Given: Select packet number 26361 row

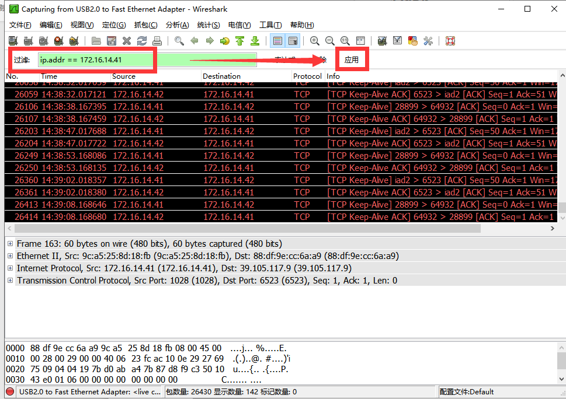Looking at the screenshot, I should coord(281,192).
